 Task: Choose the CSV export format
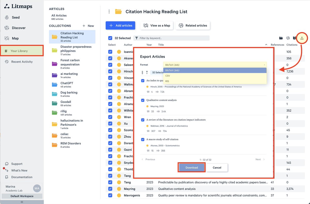pos(215,76)
